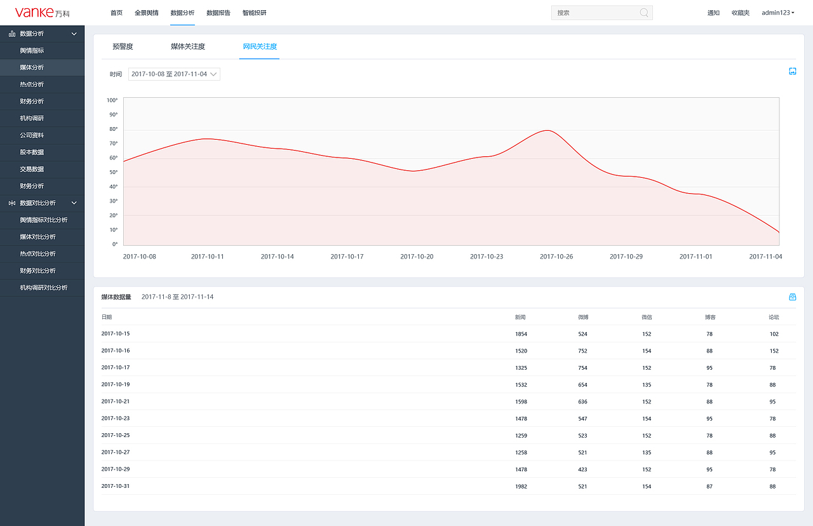Image resolution: width=813 pixels, height=526 pixels.
Task: Click the 论坛 column header
Action: click(774, 317)
